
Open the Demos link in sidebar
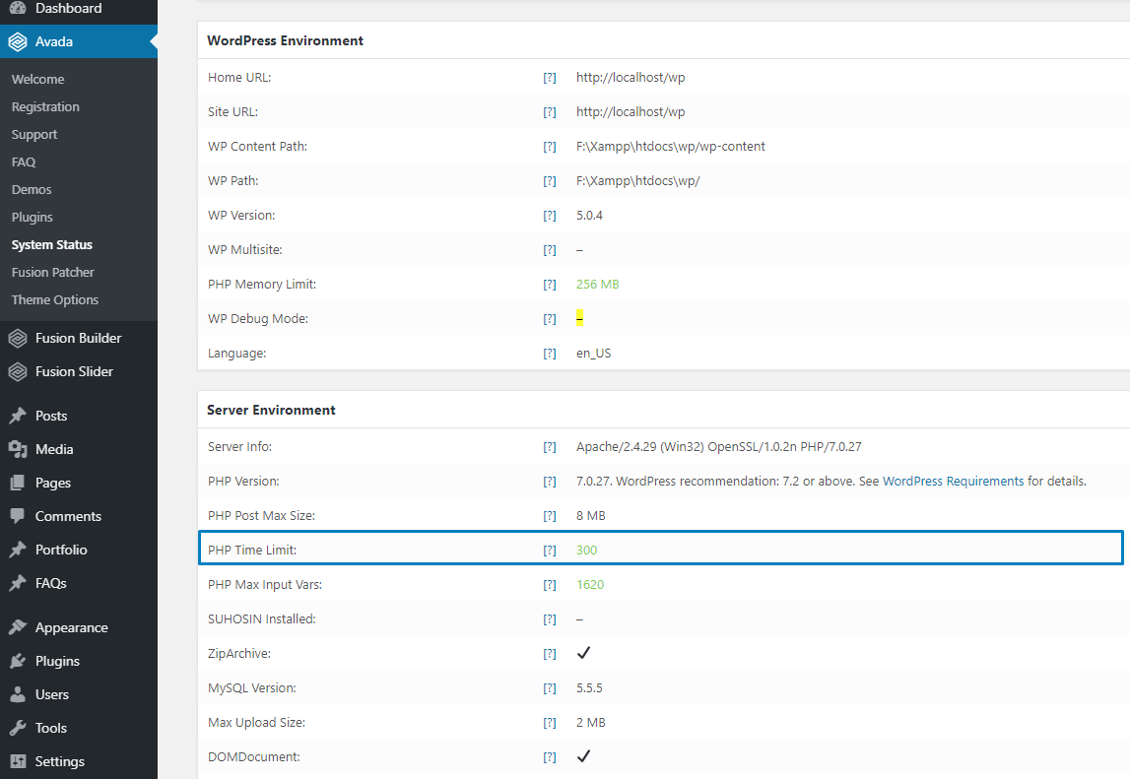click(x=32, y=190)
